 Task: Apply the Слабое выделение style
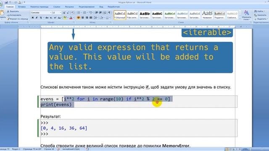click(232, 15)
